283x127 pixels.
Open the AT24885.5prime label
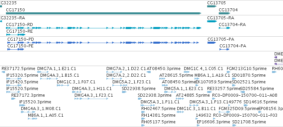193,95
